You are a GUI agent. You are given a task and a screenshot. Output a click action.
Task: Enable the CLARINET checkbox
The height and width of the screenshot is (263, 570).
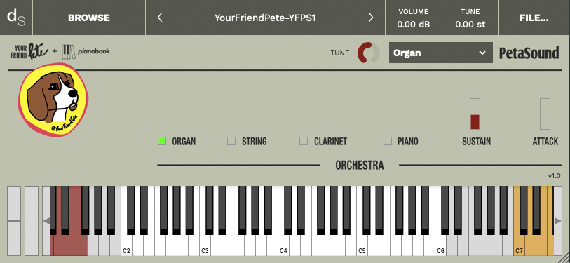tap(304, 141)
